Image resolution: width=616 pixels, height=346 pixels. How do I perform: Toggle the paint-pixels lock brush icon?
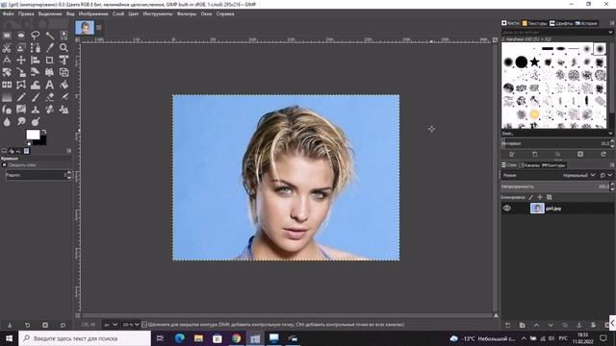[x=530, y=197]
